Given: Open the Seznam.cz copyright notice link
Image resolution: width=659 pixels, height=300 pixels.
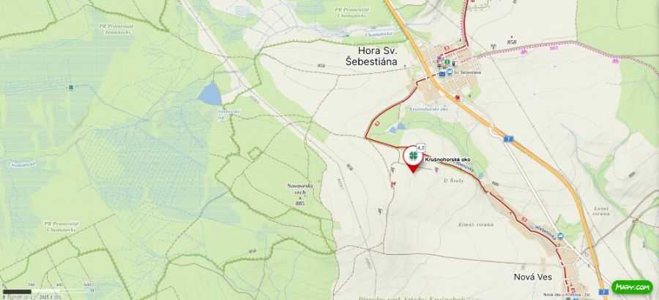Looking at the screenshot, I should point(31,296).
